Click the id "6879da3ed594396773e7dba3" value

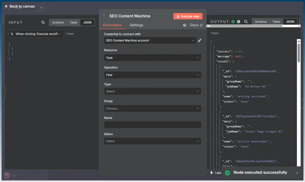click(x=256, y=116)
